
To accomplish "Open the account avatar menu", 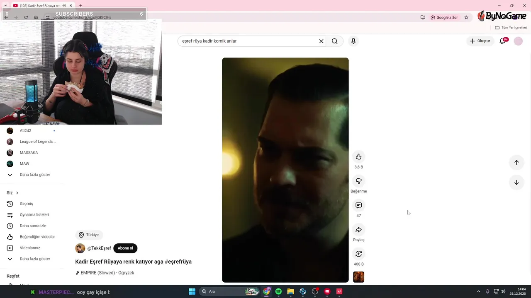I will point(518,41).
